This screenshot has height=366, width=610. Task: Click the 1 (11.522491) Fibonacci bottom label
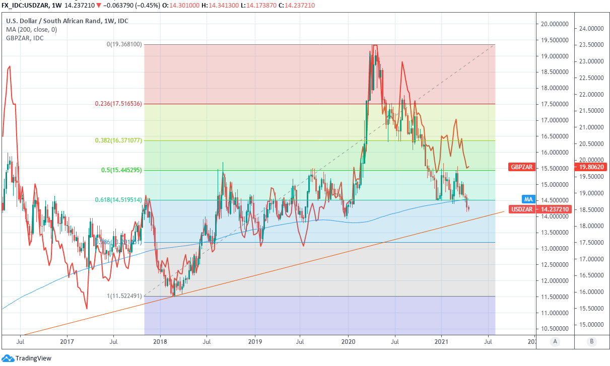(124, 296)
